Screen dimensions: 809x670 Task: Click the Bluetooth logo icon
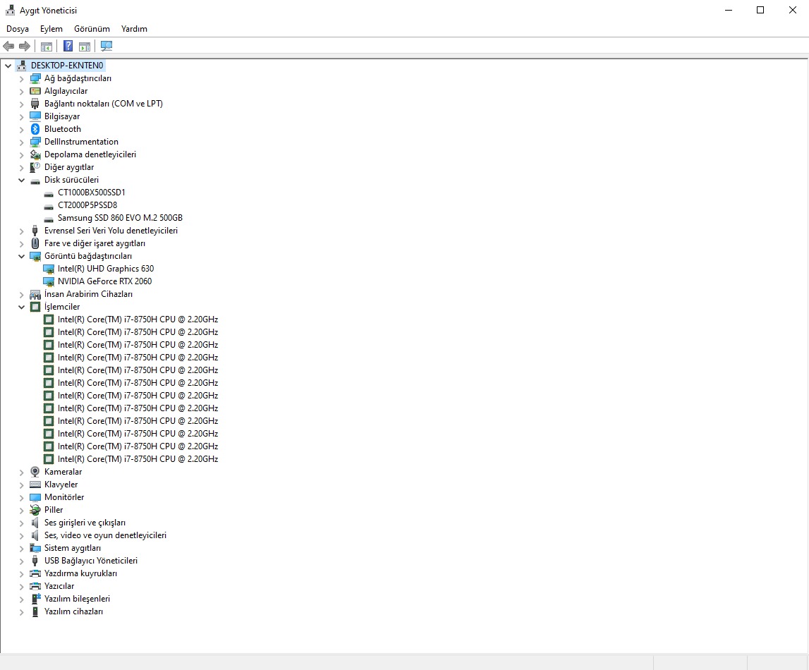(x=35, y=129)
